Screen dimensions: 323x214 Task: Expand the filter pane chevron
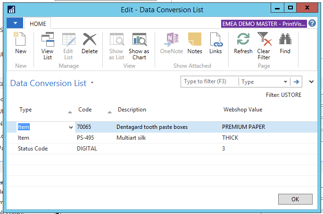tap(311, 82)
